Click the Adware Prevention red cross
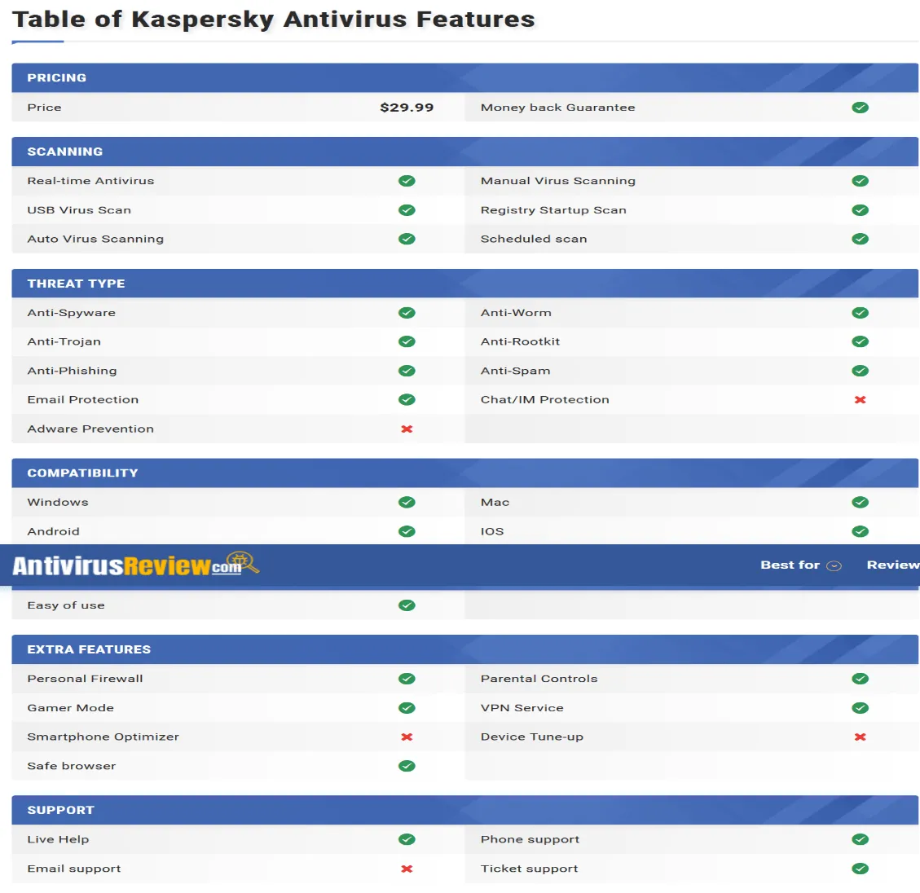 [407, 429]
